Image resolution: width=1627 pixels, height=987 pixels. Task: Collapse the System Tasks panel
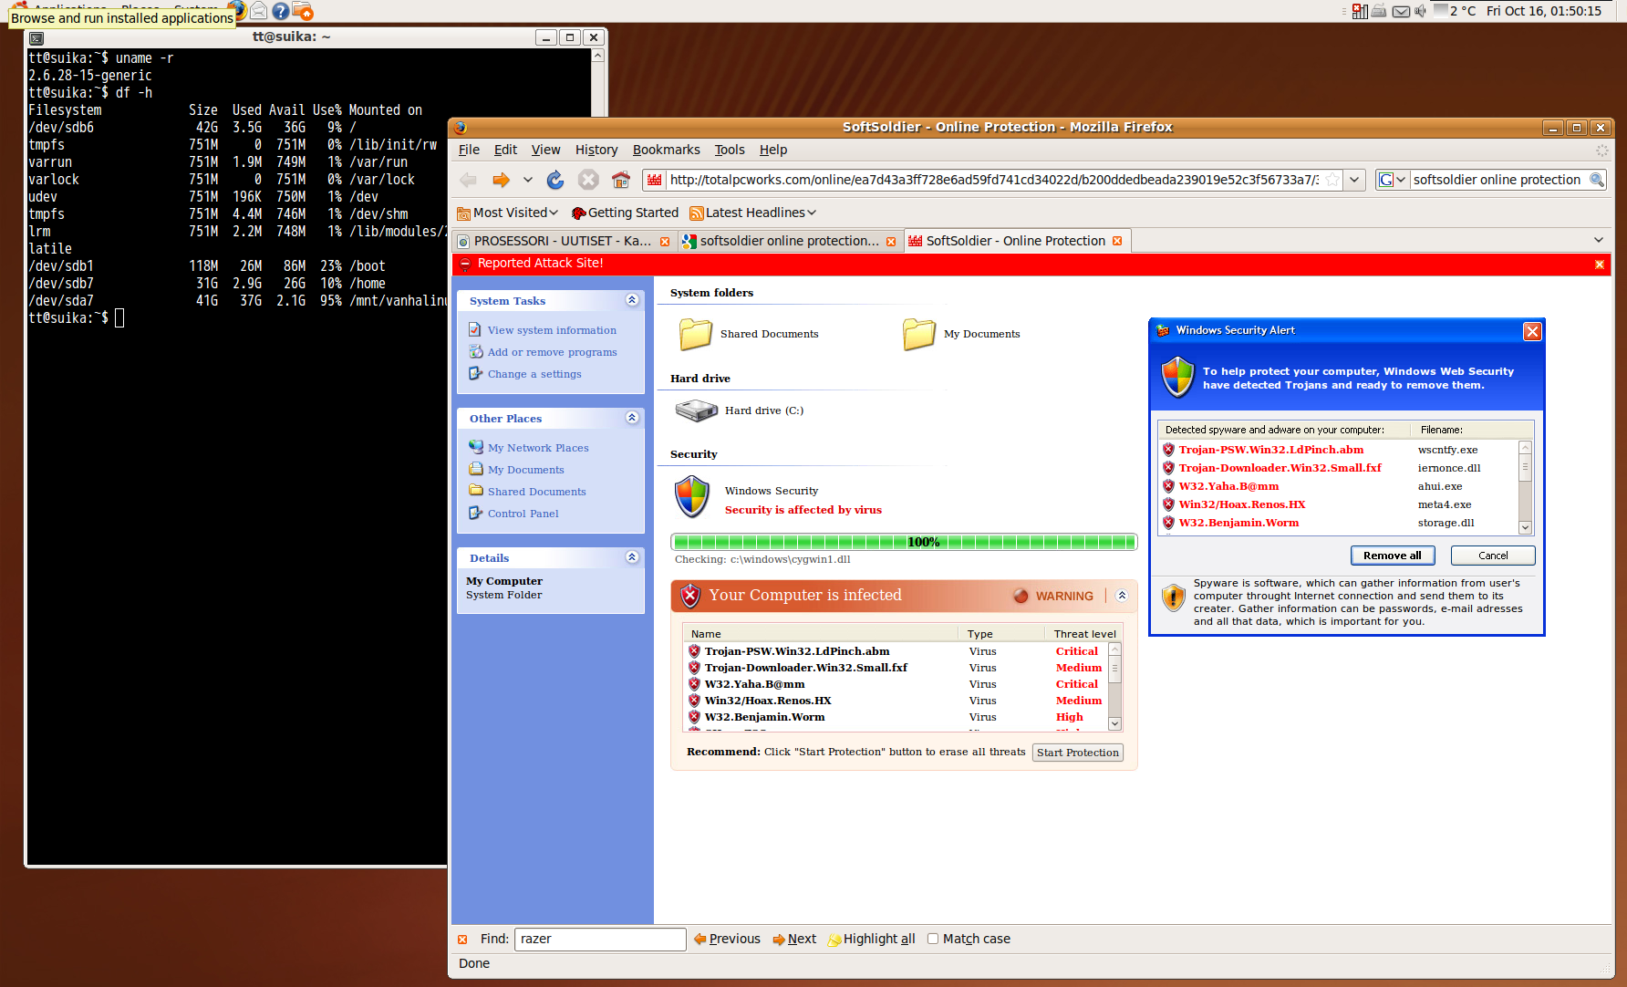coord(632,300)
